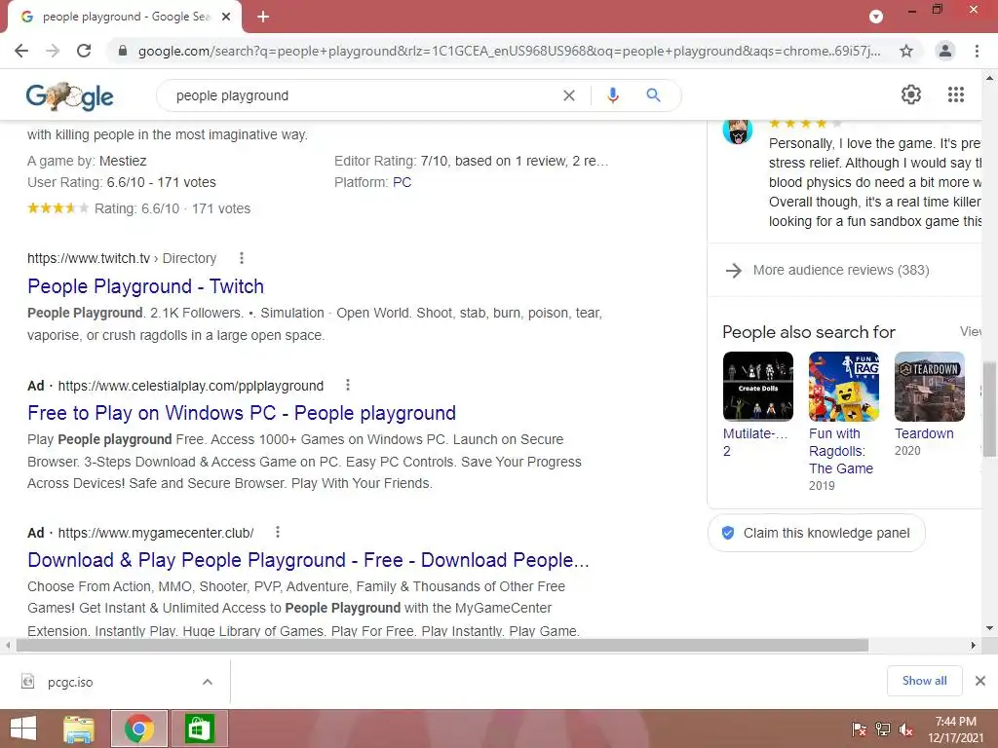This screenshot has width=998, height=748.
Task: Open Google apps grid icon
Action: tap(956, 94)
